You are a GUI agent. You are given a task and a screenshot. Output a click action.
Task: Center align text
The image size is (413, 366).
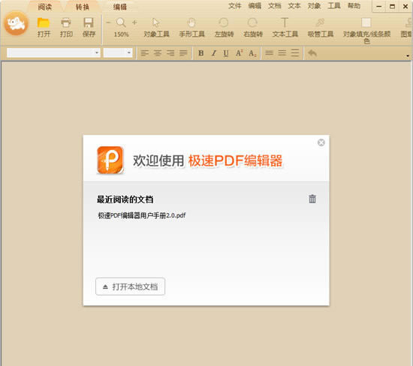pos(158,53)
